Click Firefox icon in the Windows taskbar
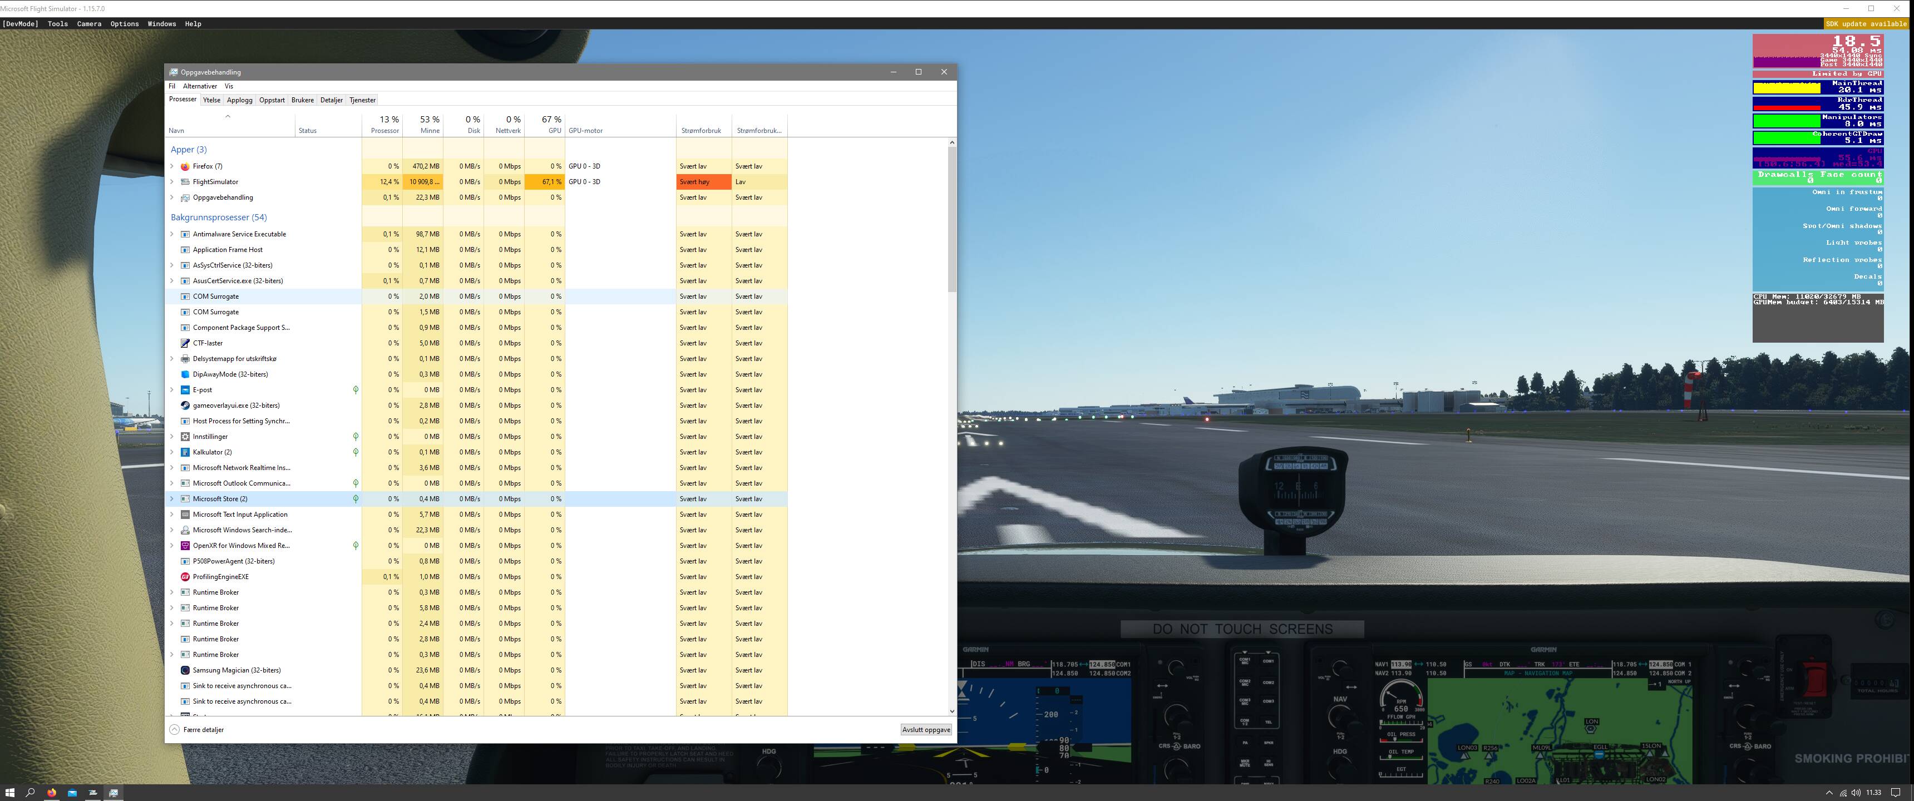 [x=51, y=793]
